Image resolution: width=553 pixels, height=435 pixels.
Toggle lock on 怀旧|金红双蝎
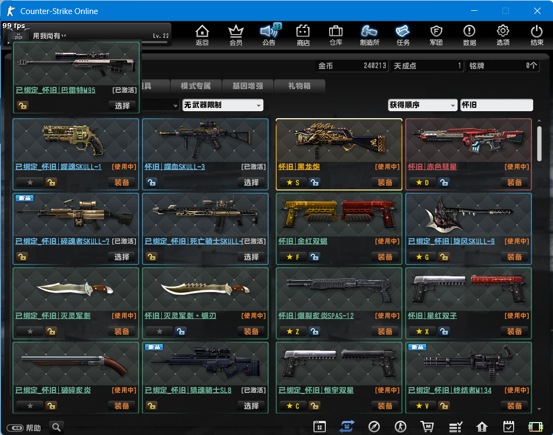[314, 257]
